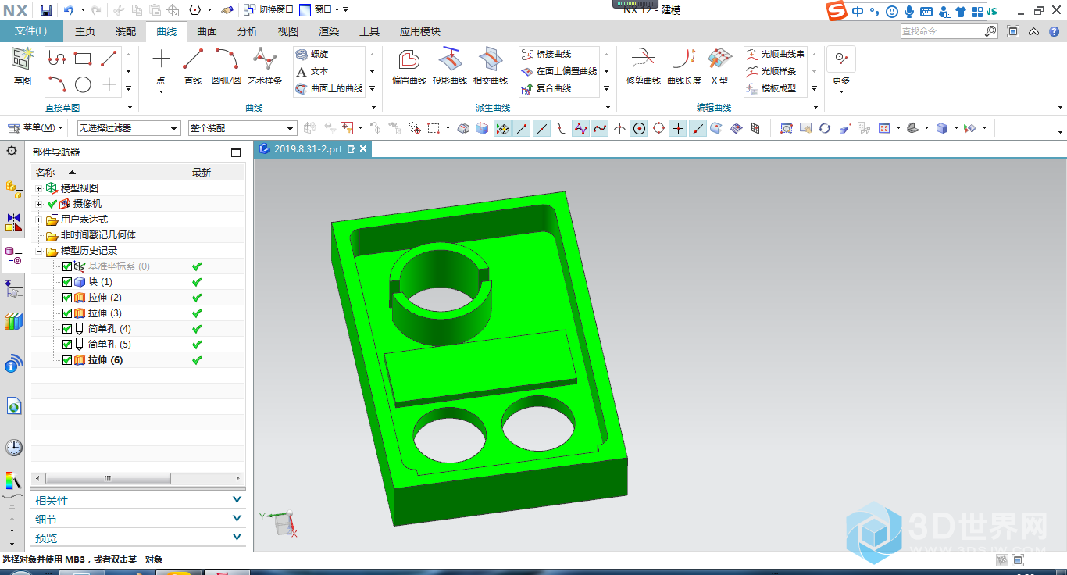1067x575 pixels.
Task: Toggle checkbox for 基准坐标系 (0)
Action: 67,266
